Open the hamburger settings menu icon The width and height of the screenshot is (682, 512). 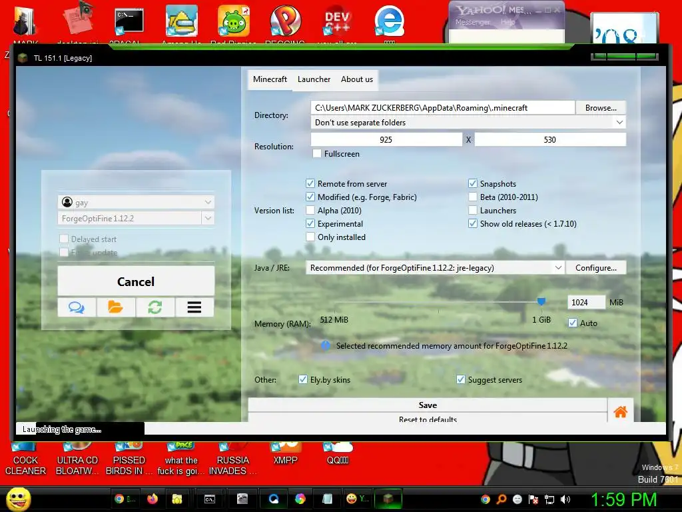194,307
